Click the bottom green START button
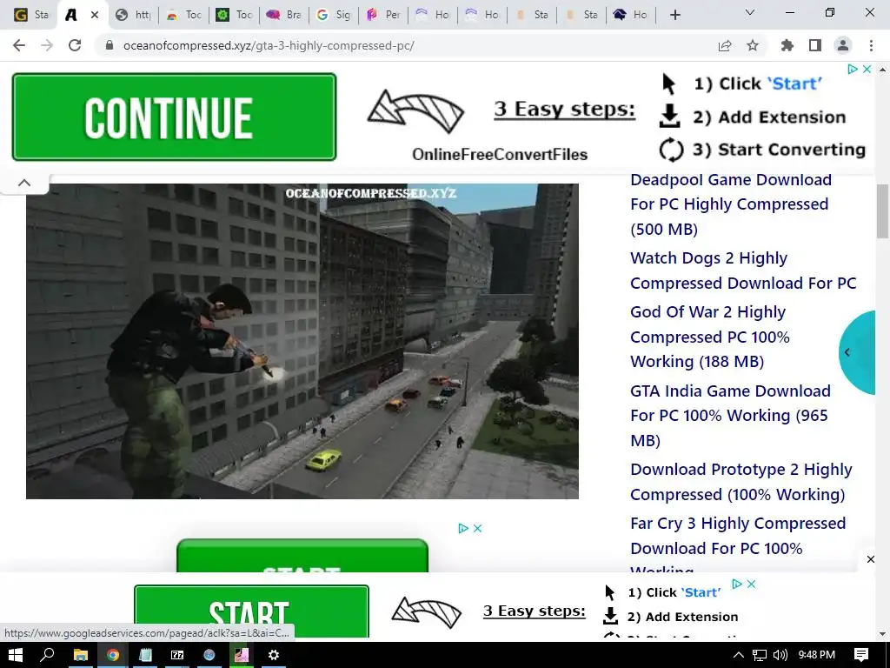The width and height of the screenshot is (890, 668). click(251, 611)
